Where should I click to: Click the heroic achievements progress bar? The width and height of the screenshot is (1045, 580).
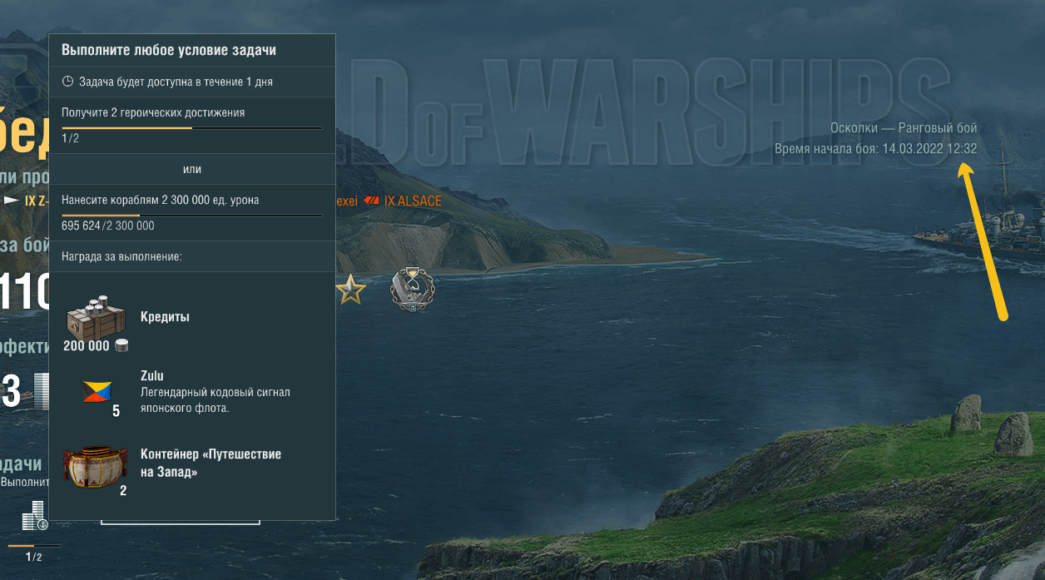[191, 128]
